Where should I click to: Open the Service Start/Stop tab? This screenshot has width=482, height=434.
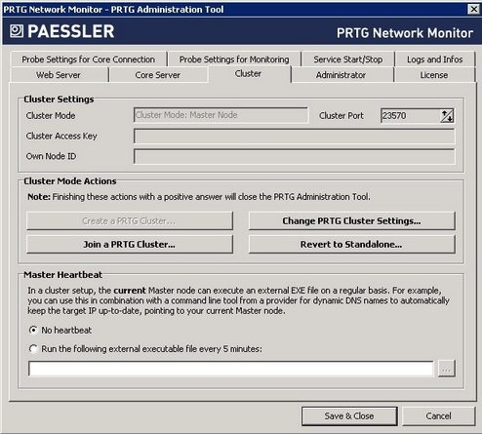click(348, 59)
